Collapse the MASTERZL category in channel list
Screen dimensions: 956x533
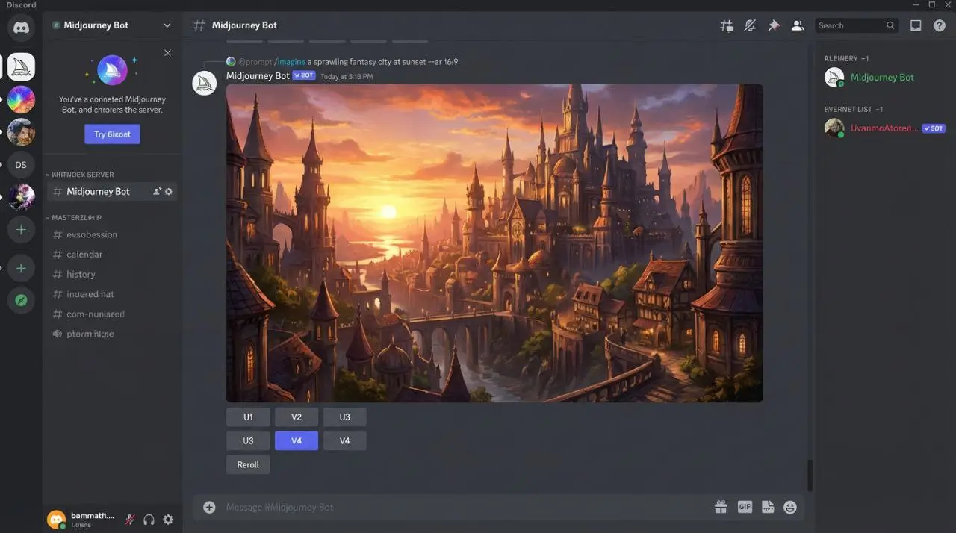click(x=76, y=218)
